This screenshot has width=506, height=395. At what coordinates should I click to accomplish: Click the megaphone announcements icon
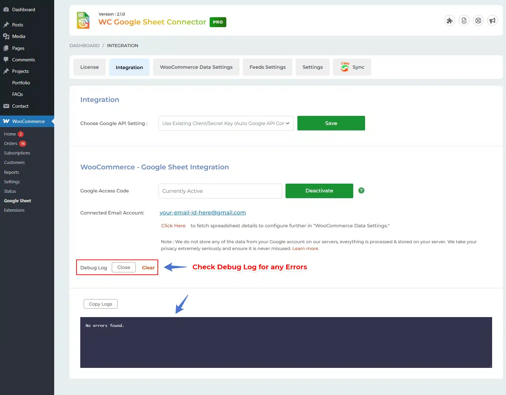(492, 21)
